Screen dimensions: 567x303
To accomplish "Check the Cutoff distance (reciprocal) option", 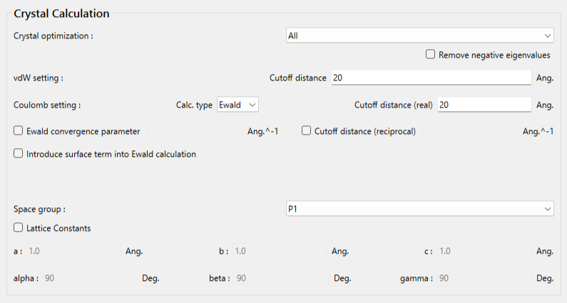I will tap(307, 131).
